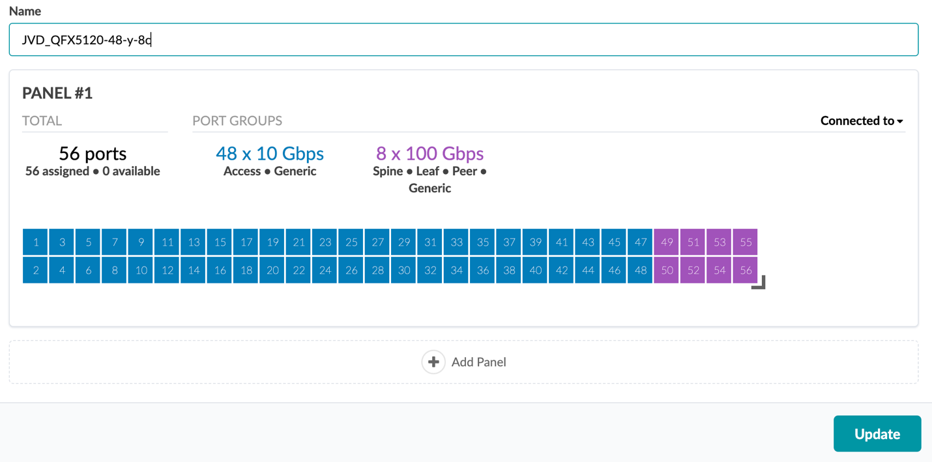Screen dimensions: 932x462
Task: Click the panel resize handle corner icon
Action: tap(758, 282)
